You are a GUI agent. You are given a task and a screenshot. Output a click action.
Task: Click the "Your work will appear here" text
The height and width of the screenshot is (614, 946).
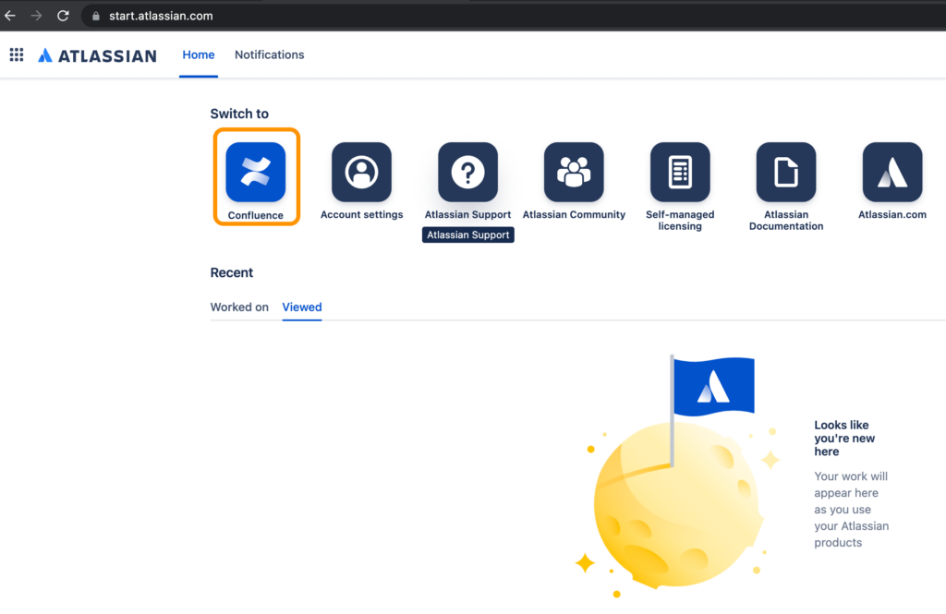pos(851,485)
